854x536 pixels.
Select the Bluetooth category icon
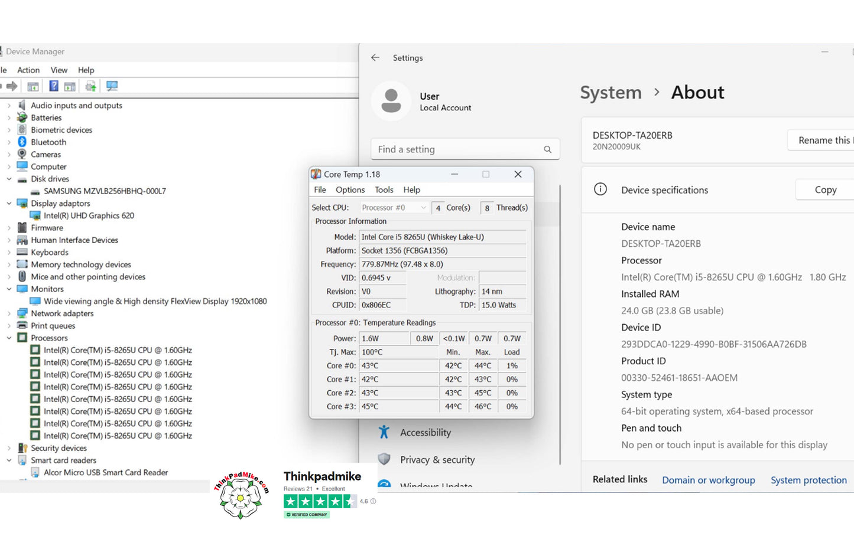click(22, 142)
